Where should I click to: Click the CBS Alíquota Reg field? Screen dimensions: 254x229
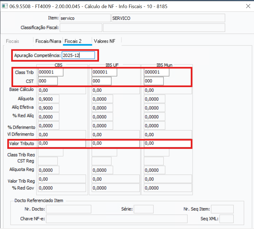[49, 170]
